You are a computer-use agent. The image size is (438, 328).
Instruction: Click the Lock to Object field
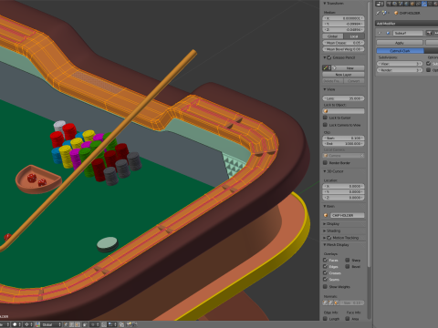pos(343,111)
